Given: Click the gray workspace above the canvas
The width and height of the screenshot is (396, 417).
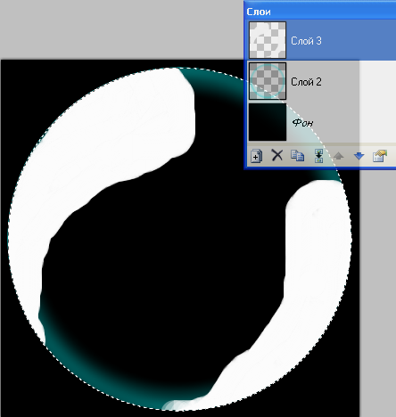Looking at the screenshot, I should [x=119, y=29].
